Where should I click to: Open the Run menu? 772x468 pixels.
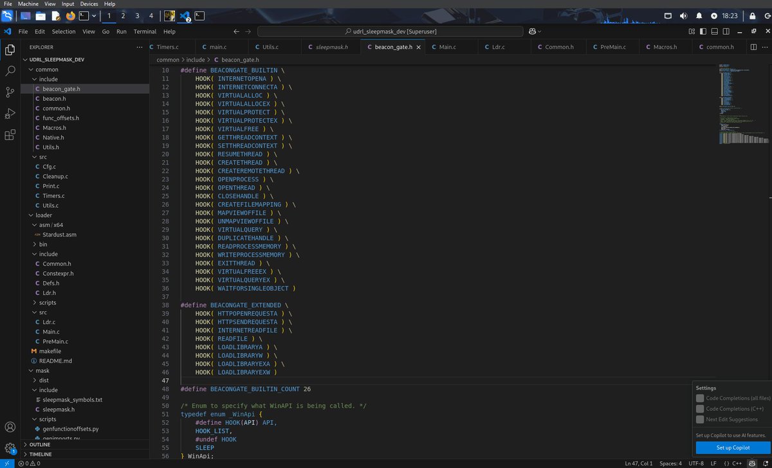coord(122,32)
